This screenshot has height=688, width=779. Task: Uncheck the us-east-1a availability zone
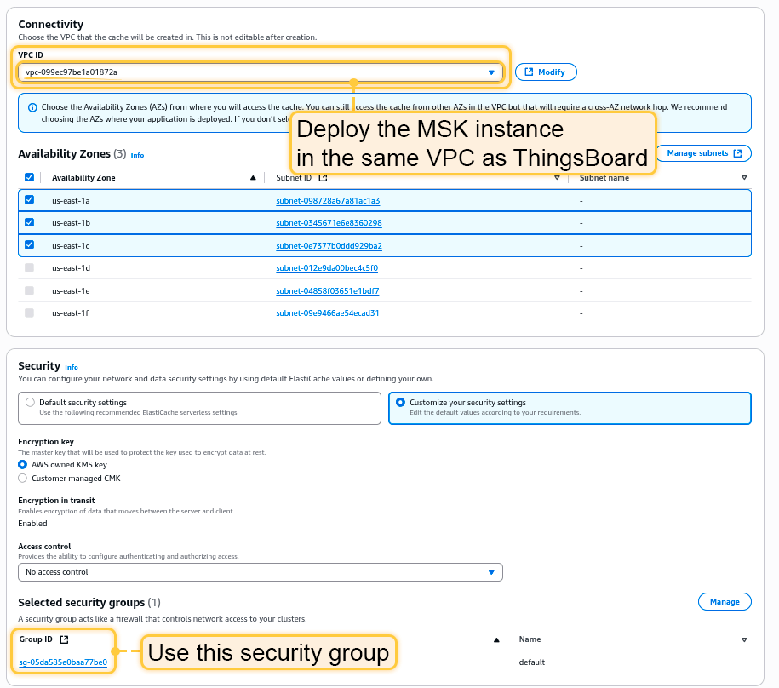(x=30, y=200)
